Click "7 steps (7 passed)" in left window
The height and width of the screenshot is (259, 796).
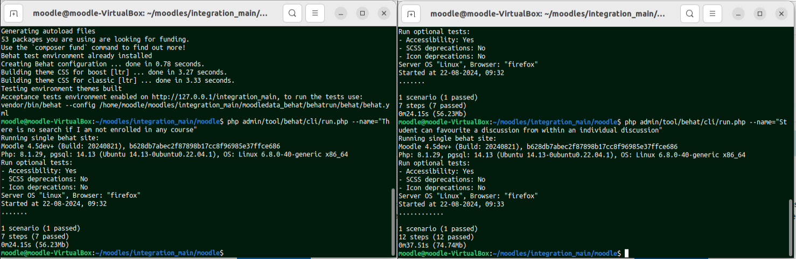[35, 236]
